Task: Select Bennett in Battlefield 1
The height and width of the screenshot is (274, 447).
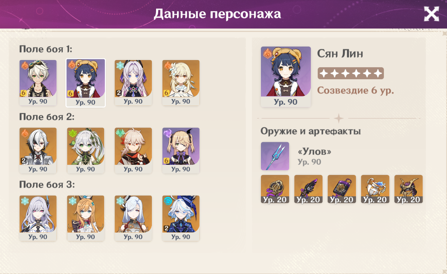Action: (38, 83)
